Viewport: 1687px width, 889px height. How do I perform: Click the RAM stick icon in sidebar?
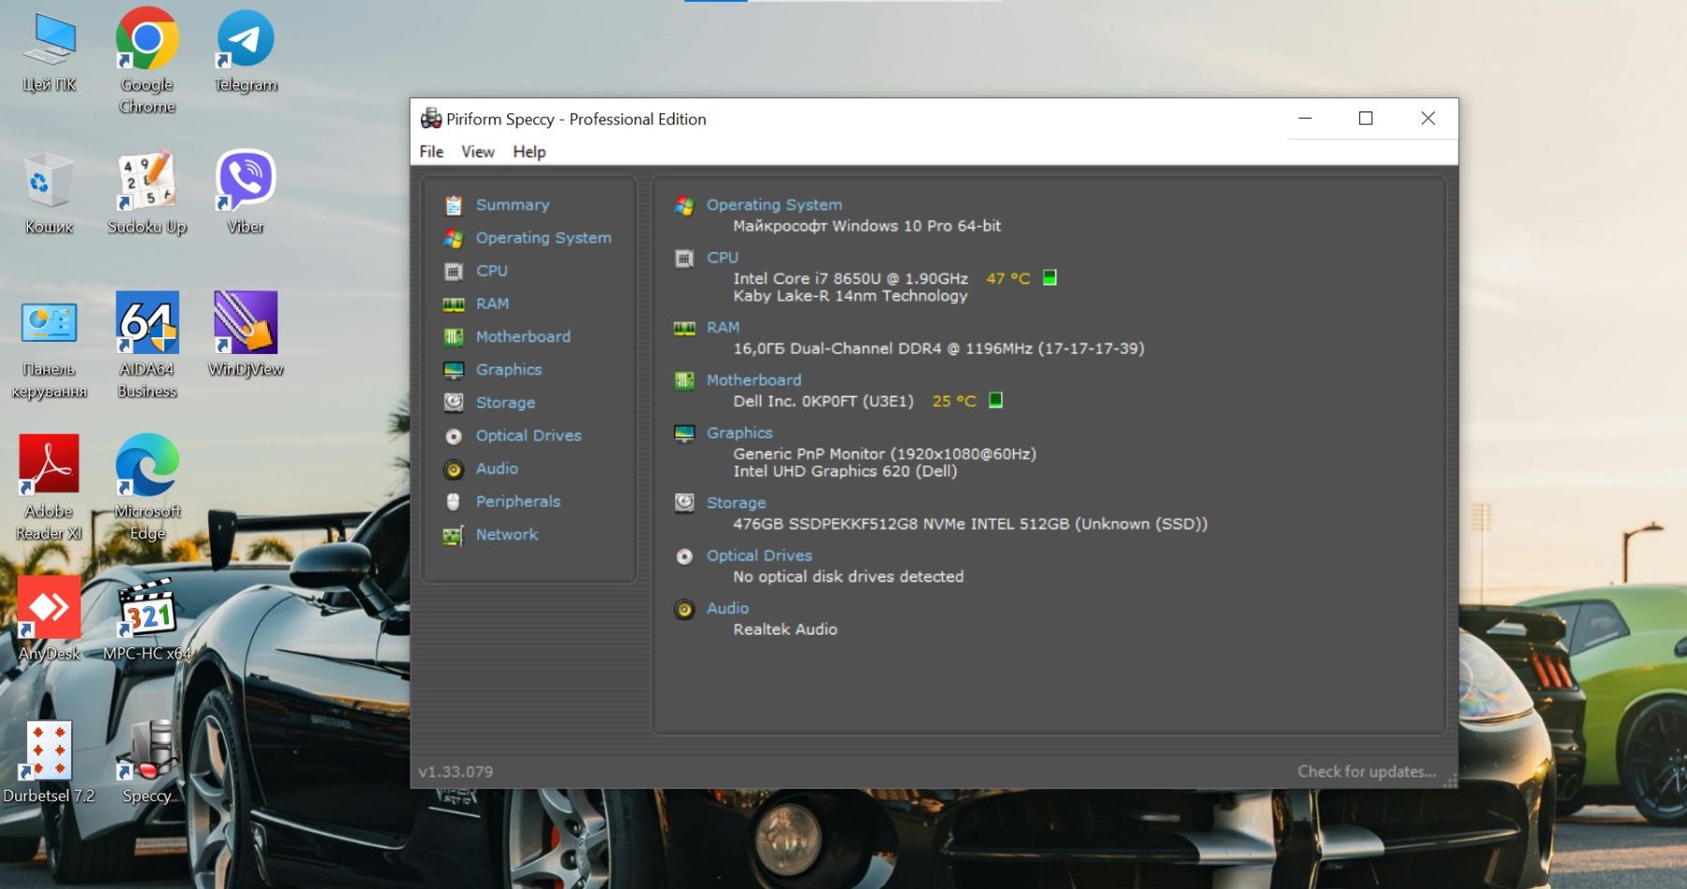tap(454, 304)
